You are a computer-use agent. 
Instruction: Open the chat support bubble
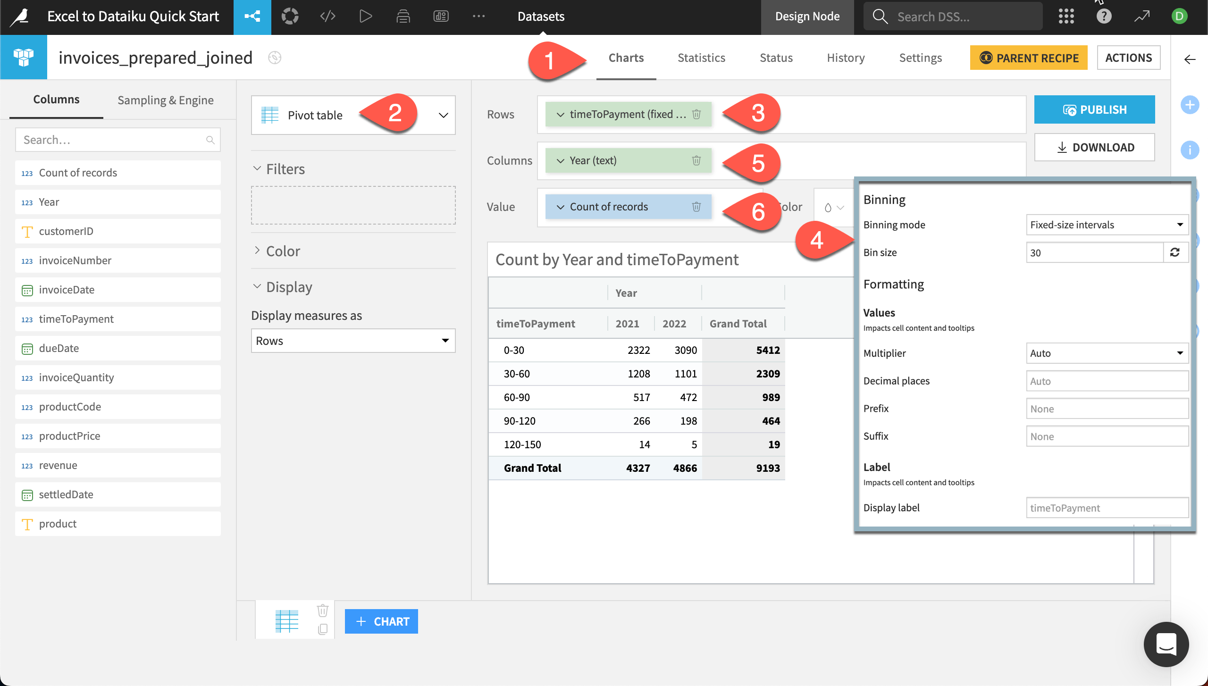[x=1166, y=644]
